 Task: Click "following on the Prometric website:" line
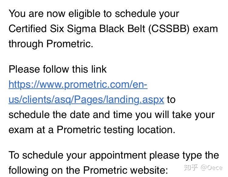pyautogui.click(x=88, y=169)
